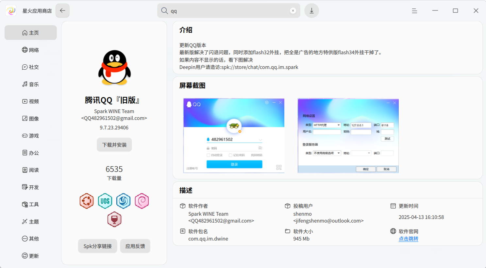
Task: Click the UOS support badge
Action: coord(105,201)
